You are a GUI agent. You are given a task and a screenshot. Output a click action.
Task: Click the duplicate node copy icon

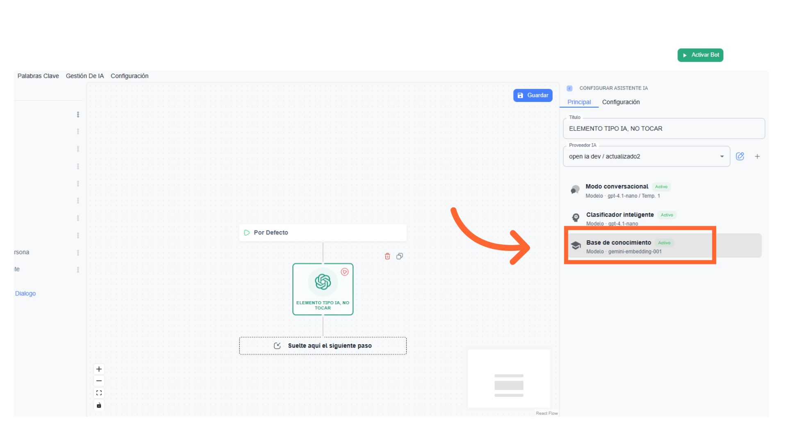(x=400, y=256)
